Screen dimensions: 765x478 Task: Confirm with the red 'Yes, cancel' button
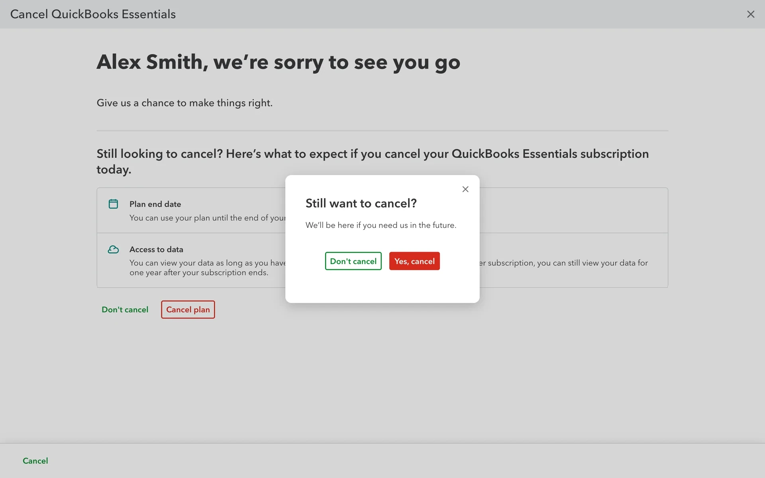[x=414, y=261]
